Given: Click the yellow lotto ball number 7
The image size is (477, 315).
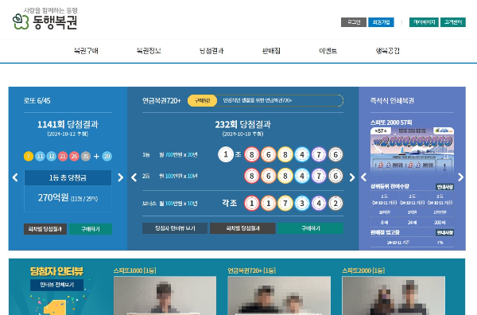Looking at the screenshot, I should [x=29, y=156].
